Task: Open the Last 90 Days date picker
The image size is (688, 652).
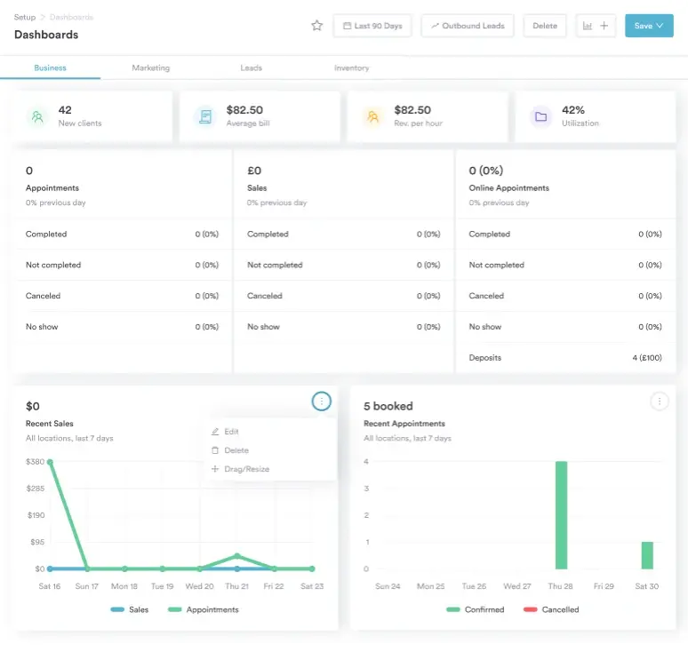Action: coord(372,26)
